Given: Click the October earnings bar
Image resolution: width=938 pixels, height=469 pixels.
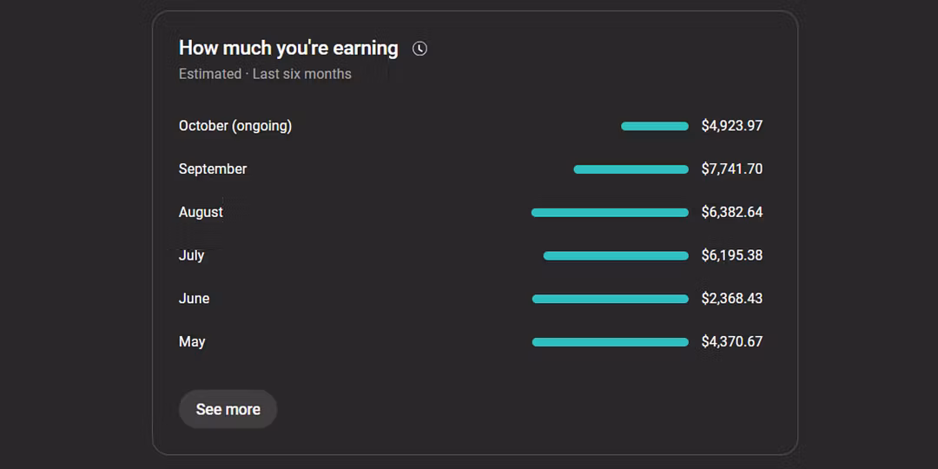Looking at the screenshot, I should coord(655,127).
